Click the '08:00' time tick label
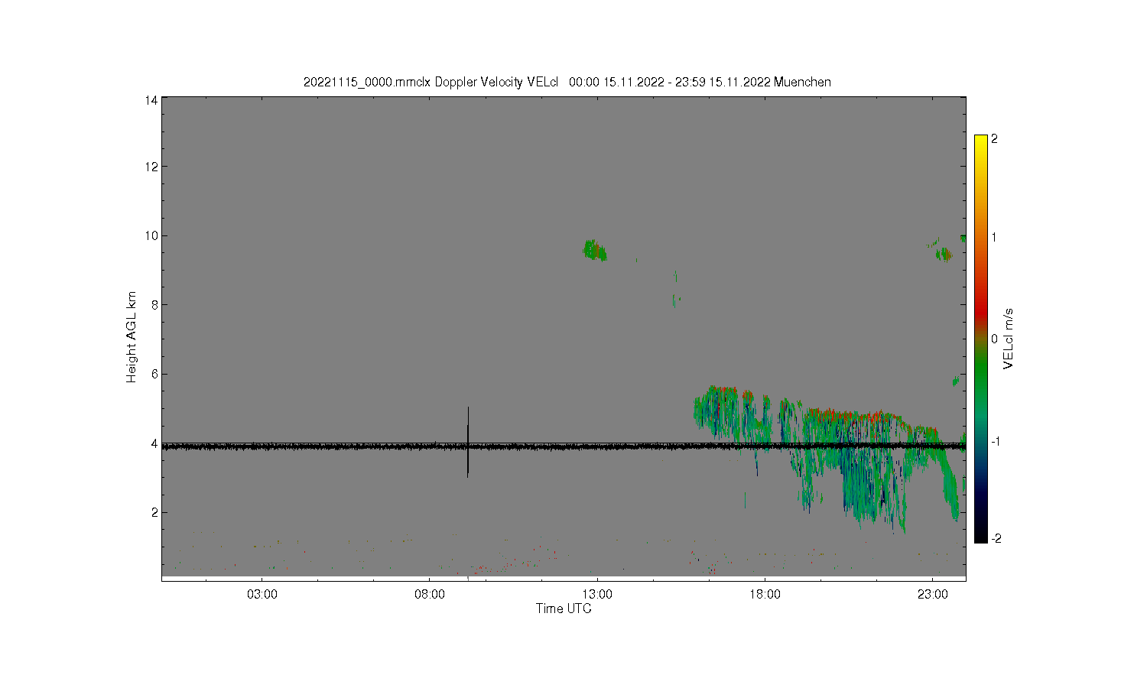Screen dimensions: 1147x688 tap(430, 595)
